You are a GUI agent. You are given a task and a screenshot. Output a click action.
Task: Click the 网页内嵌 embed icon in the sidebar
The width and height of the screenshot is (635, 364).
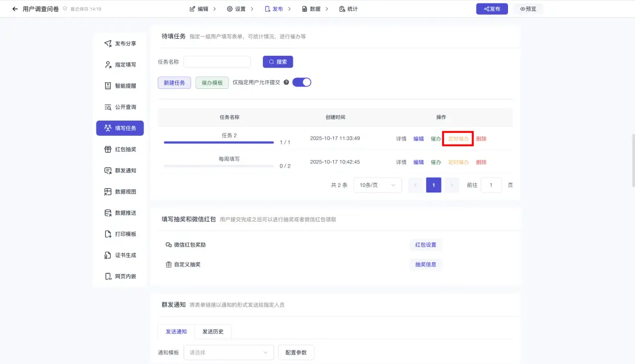click(108, 276)
